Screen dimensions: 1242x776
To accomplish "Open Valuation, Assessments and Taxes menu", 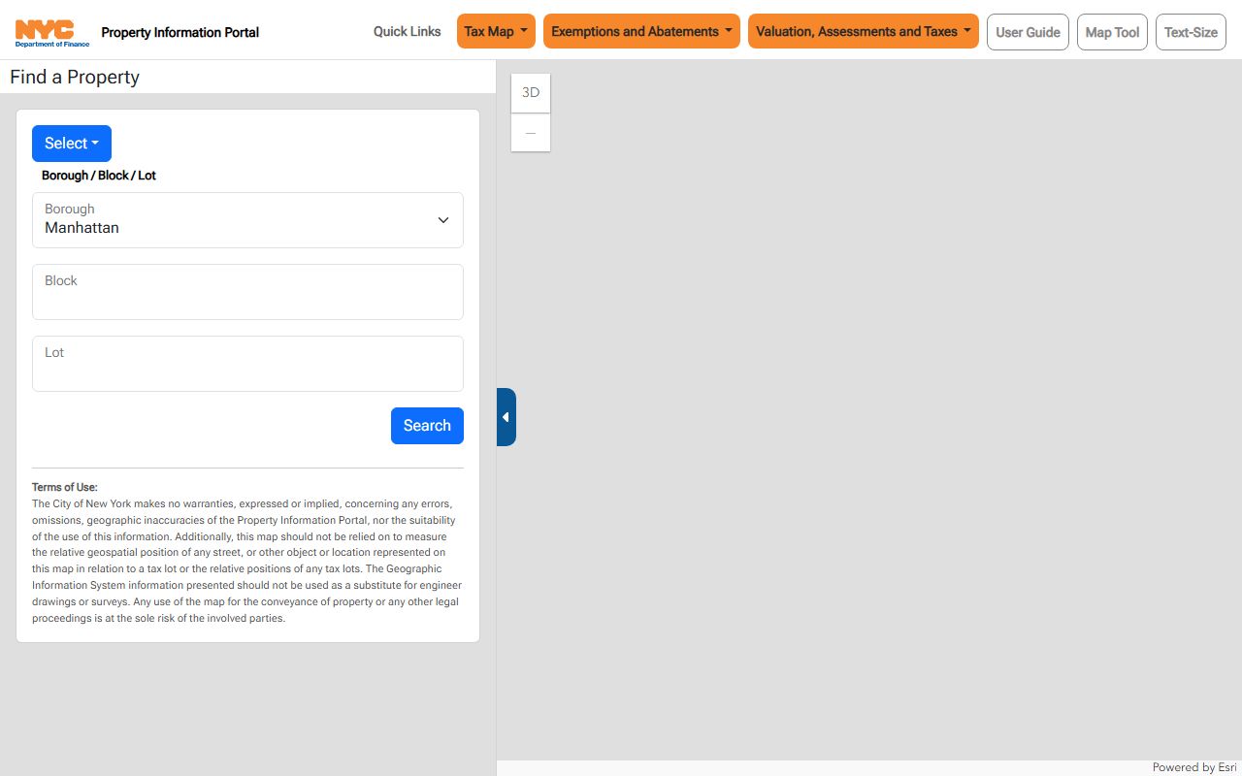I will 863,31.
